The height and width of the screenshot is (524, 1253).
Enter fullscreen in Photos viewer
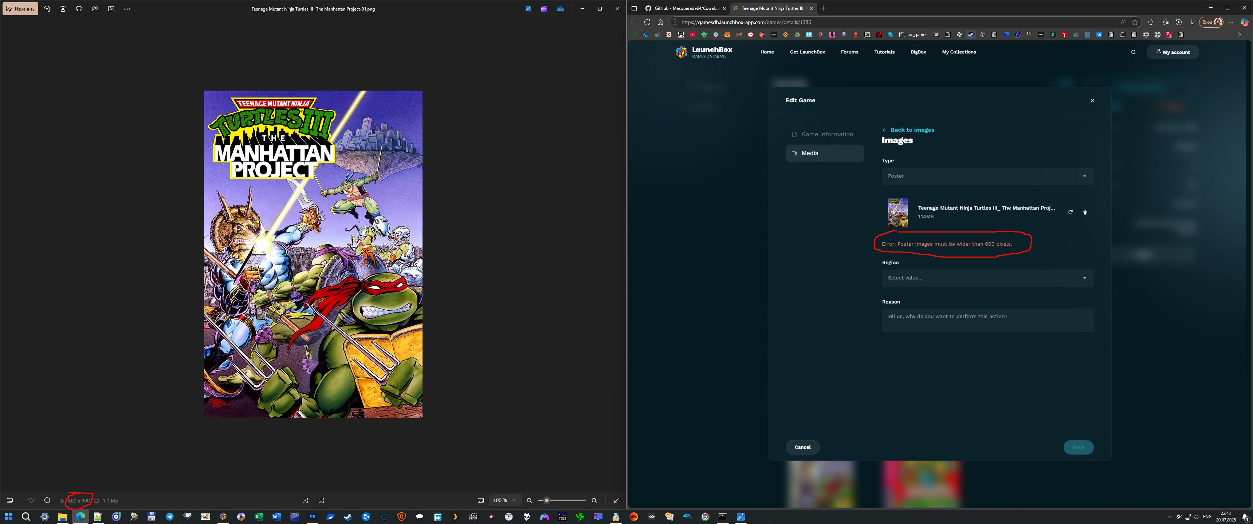point(616,500)
